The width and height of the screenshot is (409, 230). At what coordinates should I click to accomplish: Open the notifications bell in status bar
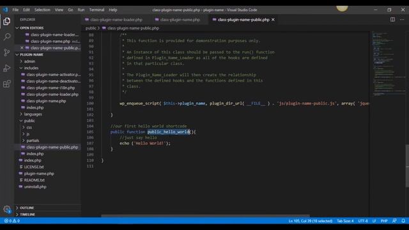coord(403,221)
